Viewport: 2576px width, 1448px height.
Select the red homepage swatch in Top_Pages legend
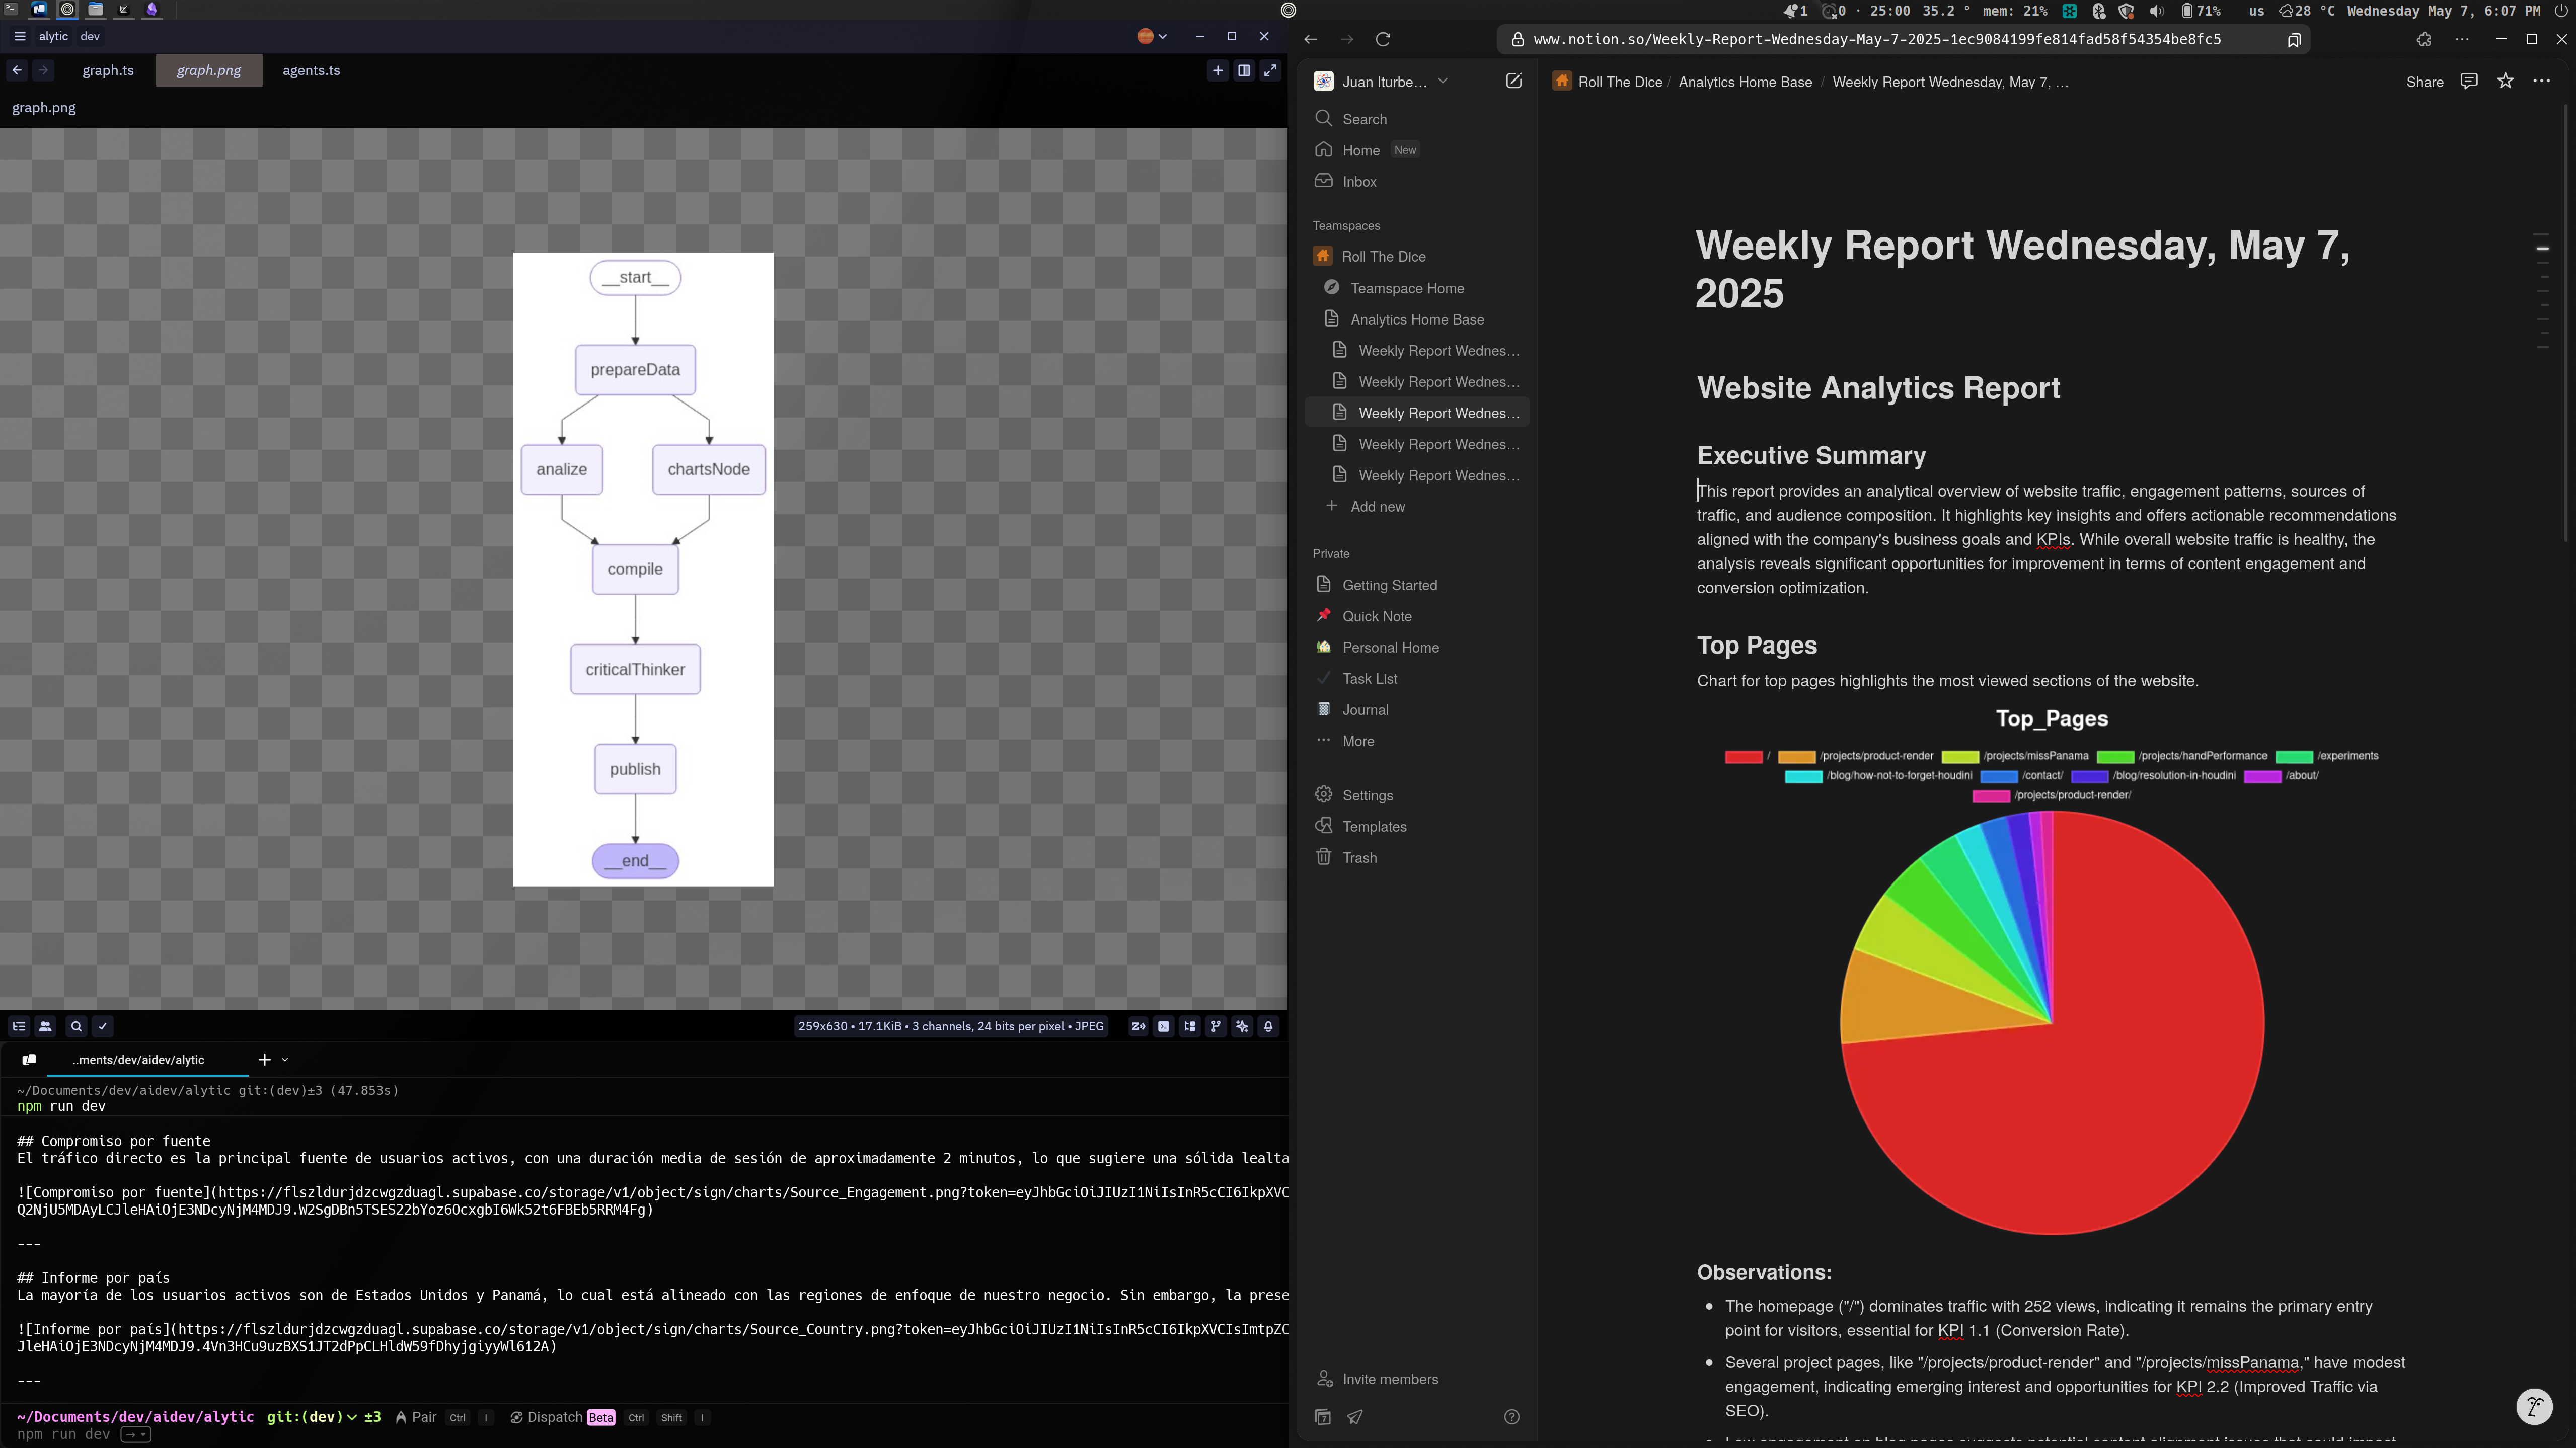[x=1744, y=757]
